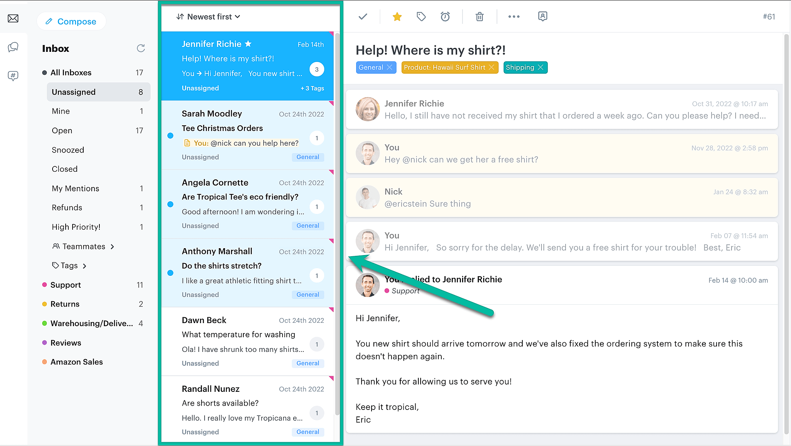The height and width of the screenshot is (446, 791).
Task: Open the tag icon in the toolbar
Action: (421, 17)
